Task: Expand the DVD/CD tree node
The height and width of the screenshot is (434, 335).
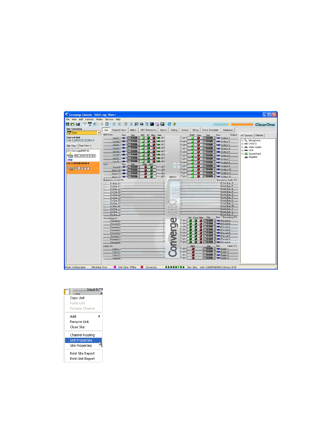Action: tap(242, 144)
